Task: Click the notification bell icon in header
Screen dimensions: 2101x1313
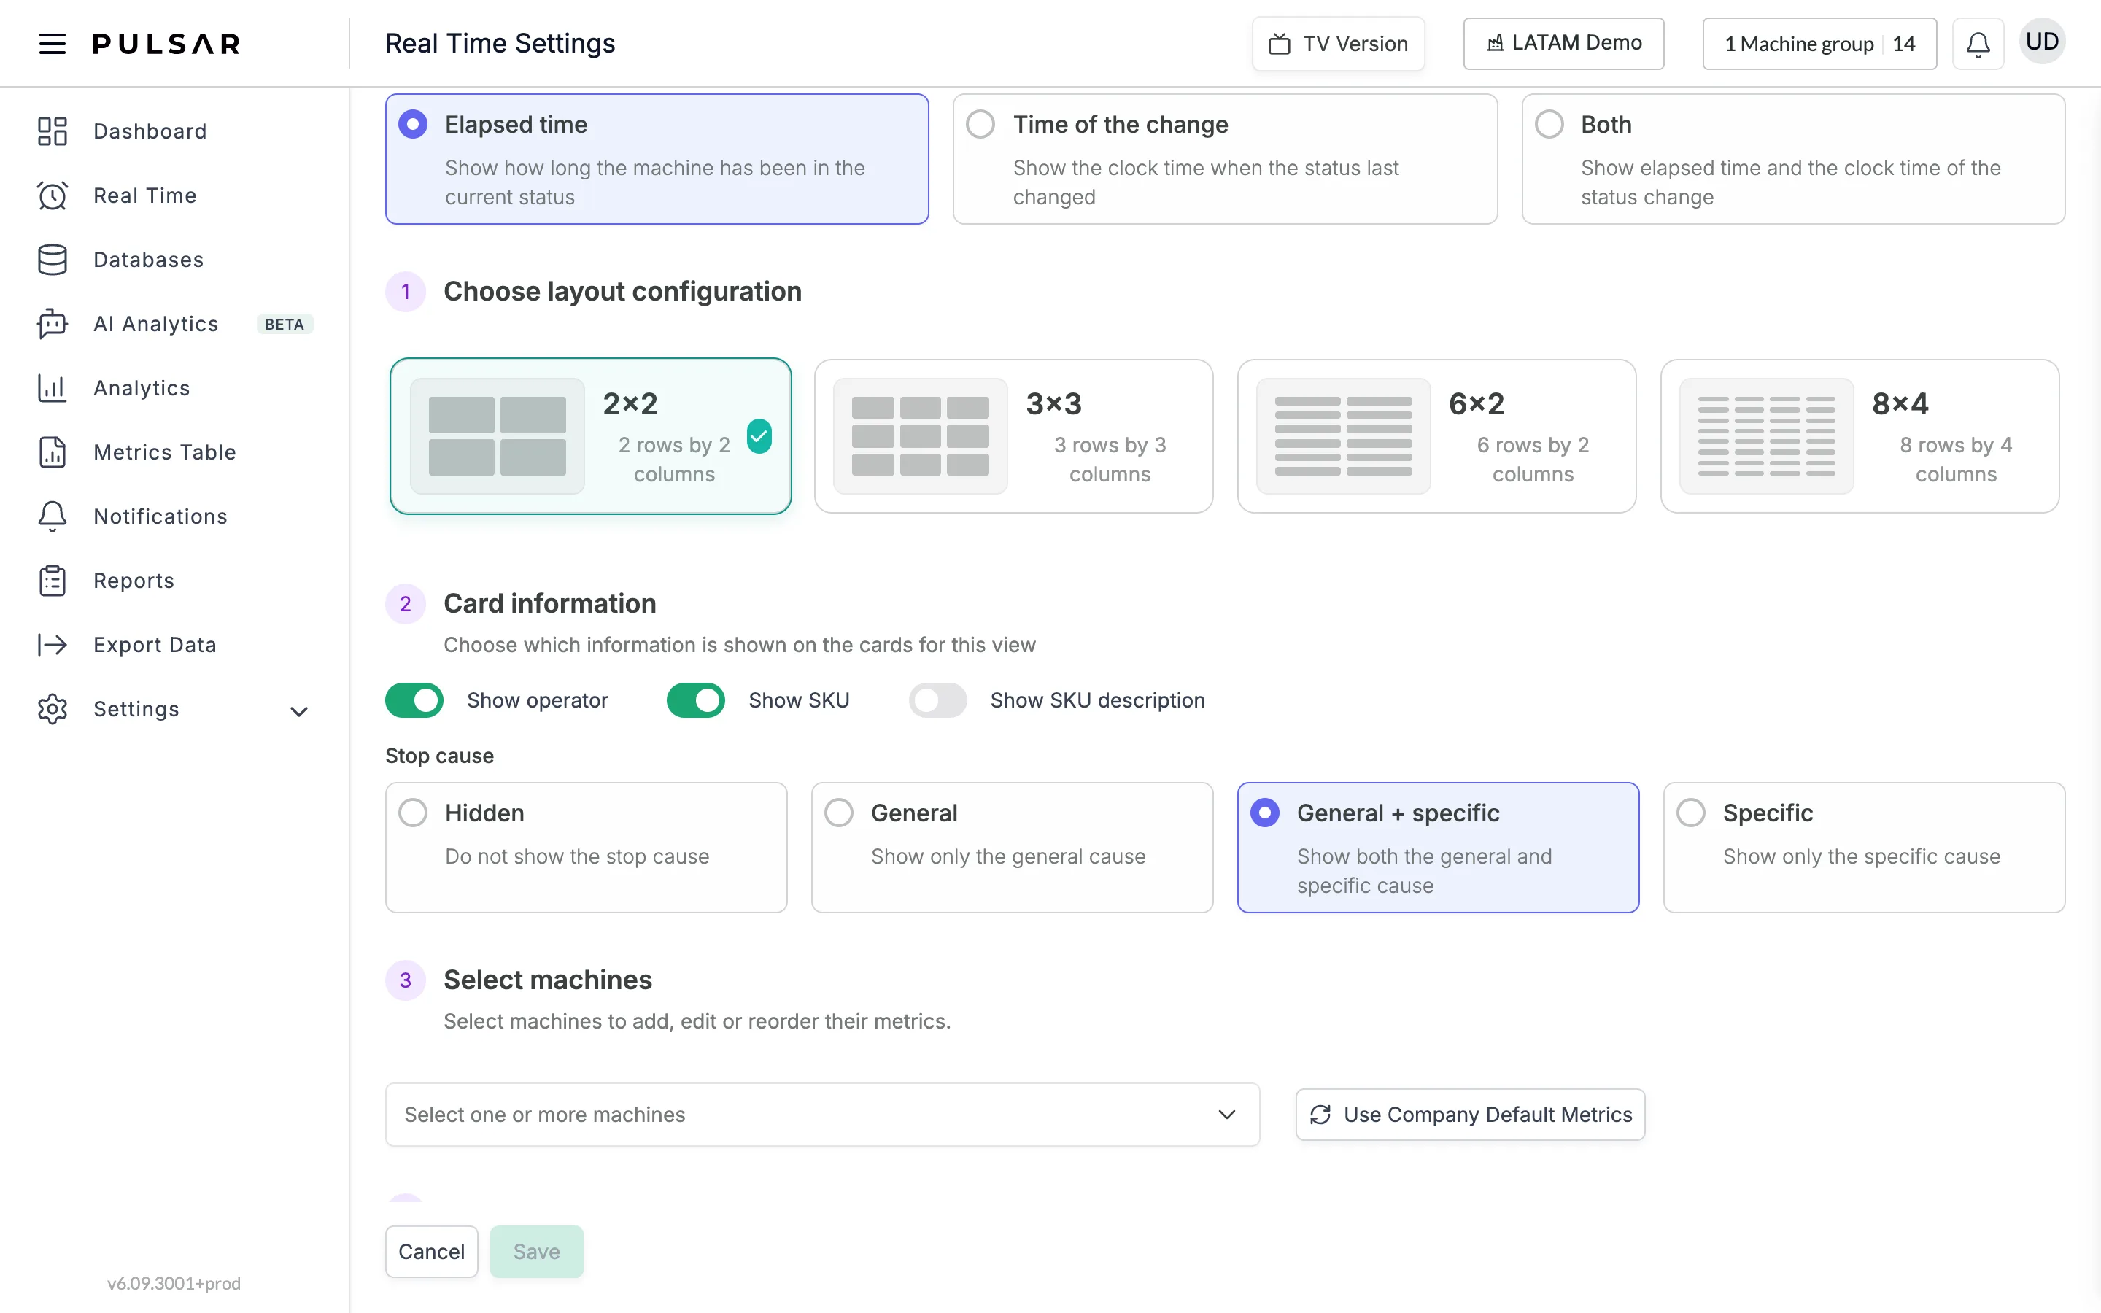Action: pyautogui.click(x=1978, y=44)
